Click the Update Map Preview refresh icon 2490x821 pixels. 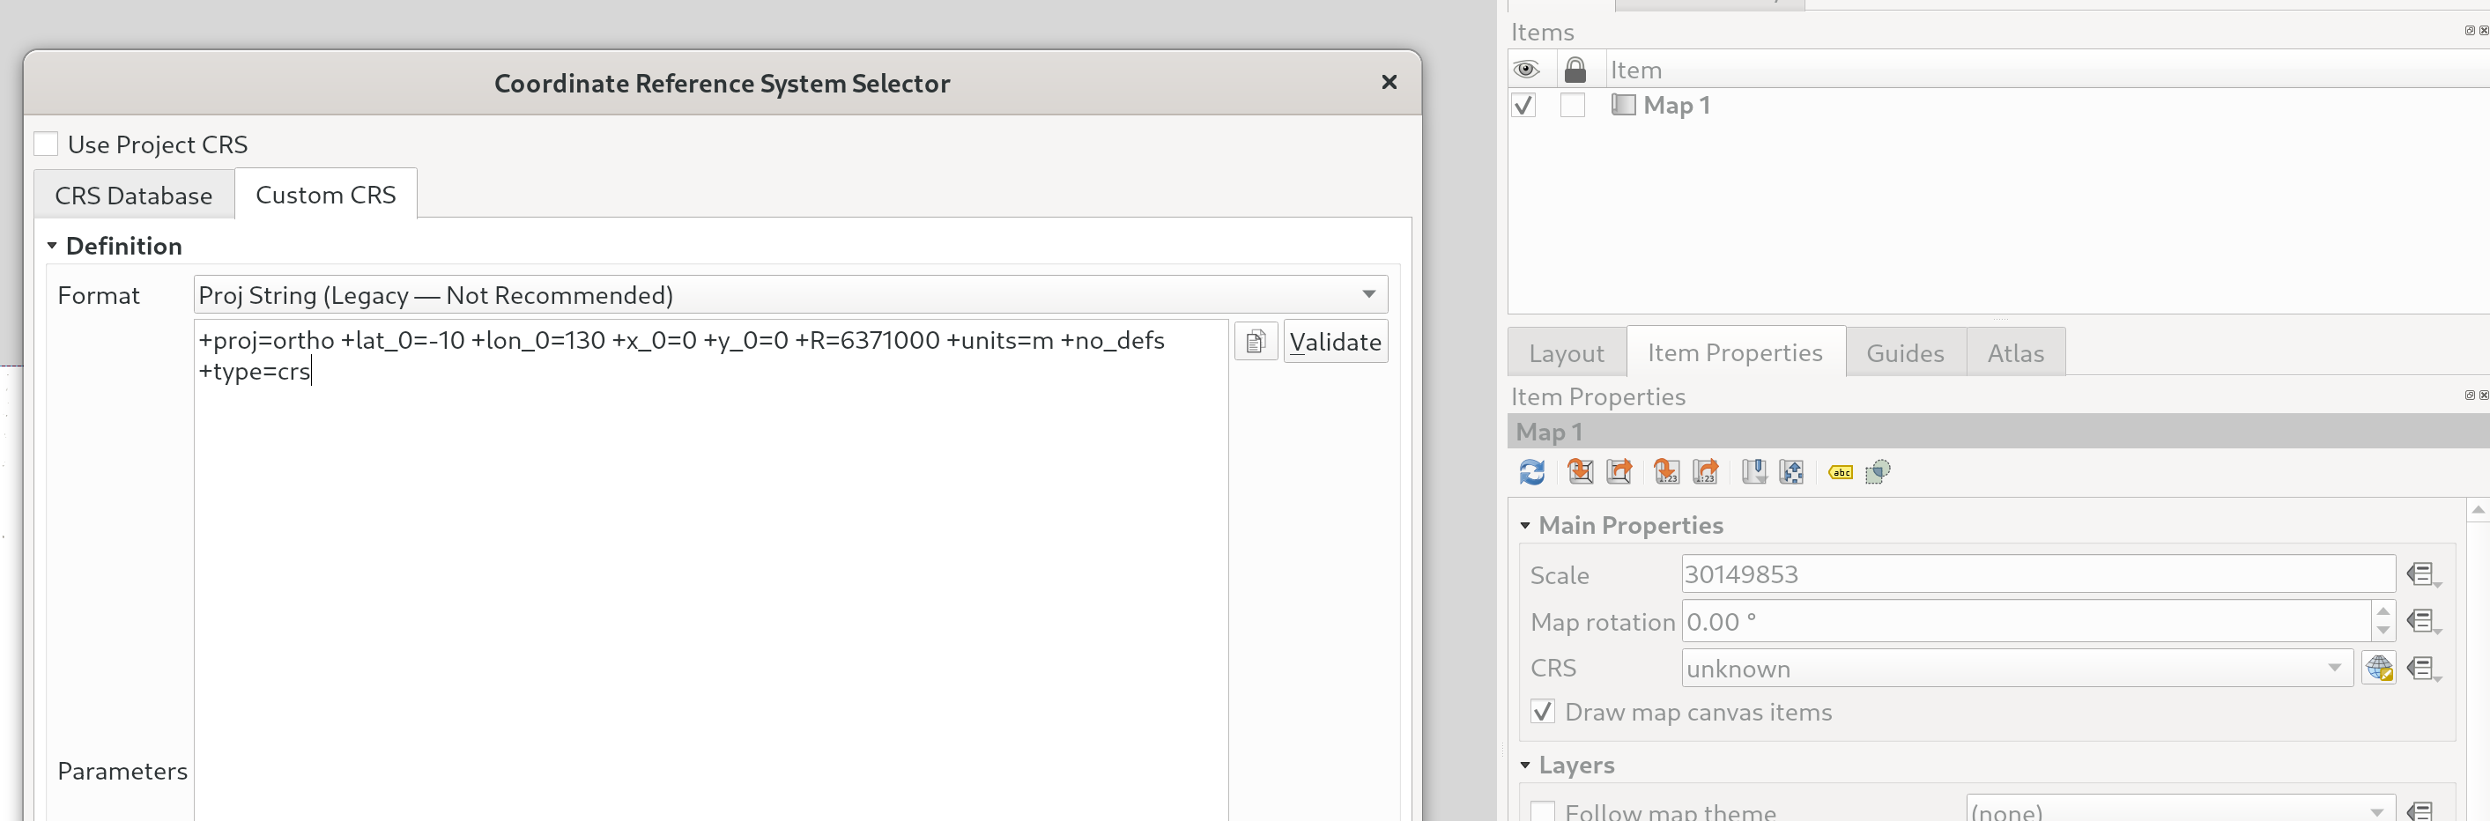click(1531, 472)
